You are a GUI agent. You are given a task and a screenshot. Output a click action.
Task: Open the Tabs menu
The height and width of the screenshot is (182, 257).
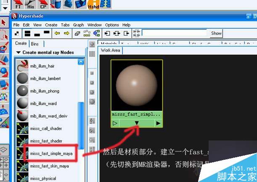(65, 25)
